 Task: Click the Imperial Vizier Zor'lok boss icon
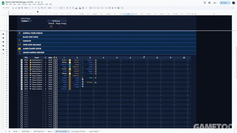pos(19,33)
